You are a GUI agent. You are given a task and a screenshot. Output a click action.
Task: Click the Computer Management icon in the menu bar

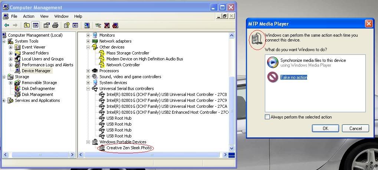click(x=6, y=16)
